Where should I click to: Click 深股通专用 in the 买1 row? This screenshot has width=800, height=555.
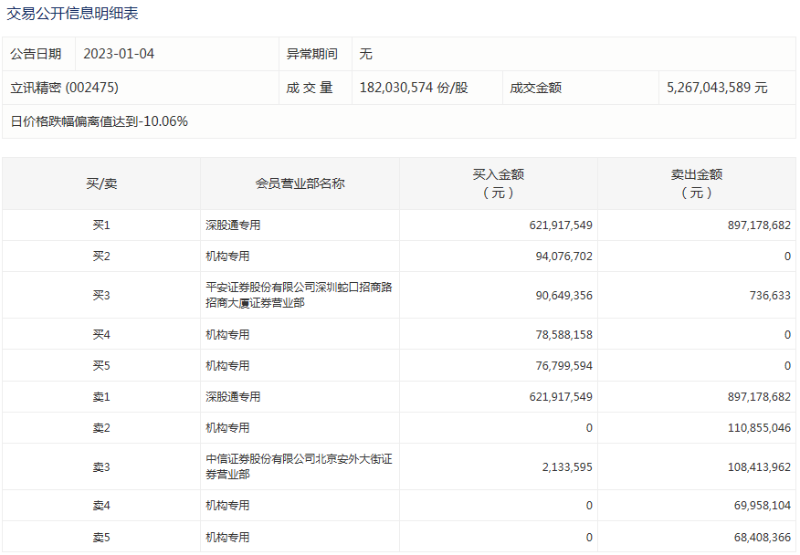pyautogui.click(x=233, y=225)
